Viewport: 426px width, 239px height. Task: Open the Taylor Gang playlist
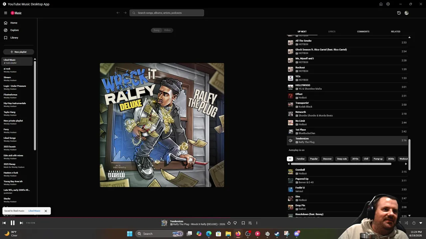click(x=17, y=113)
